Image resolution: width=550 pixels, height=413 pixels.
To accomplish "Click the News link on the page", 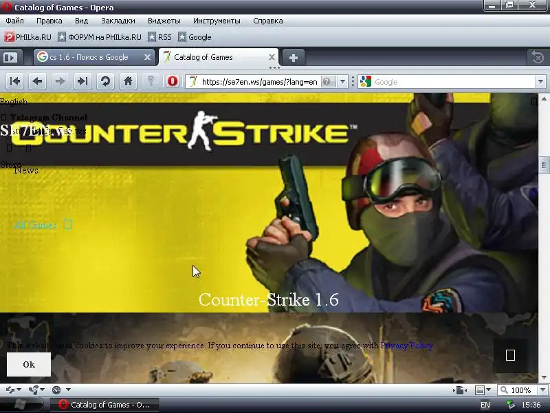I will click(26, 170).
